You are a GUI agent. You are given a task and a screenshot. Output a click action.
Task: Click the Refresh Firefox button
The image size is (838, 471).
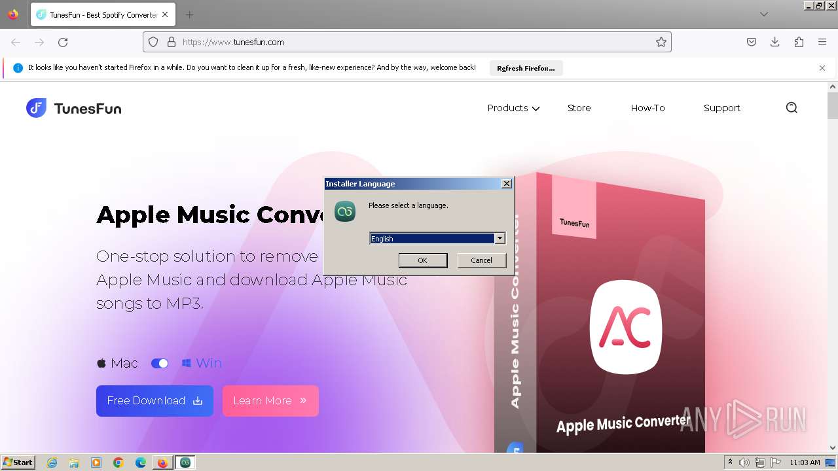[526, 68]
